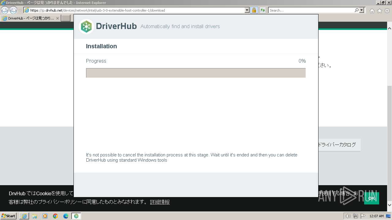The width and height of the screenshot is (392, 220).
Task: Open media player taskbar icon
Action: pos(45,216)
